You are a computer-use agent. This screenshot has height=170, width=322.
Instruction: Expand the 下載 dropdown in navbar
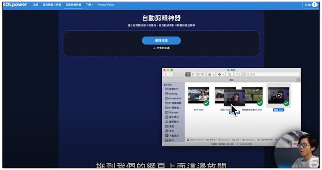click(x=89, y=4)
